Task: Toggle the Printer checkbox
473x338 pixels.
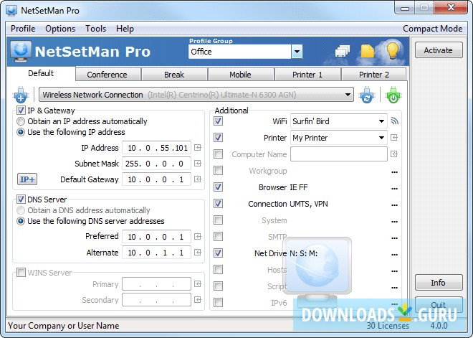Action: [x=218, y=138]
